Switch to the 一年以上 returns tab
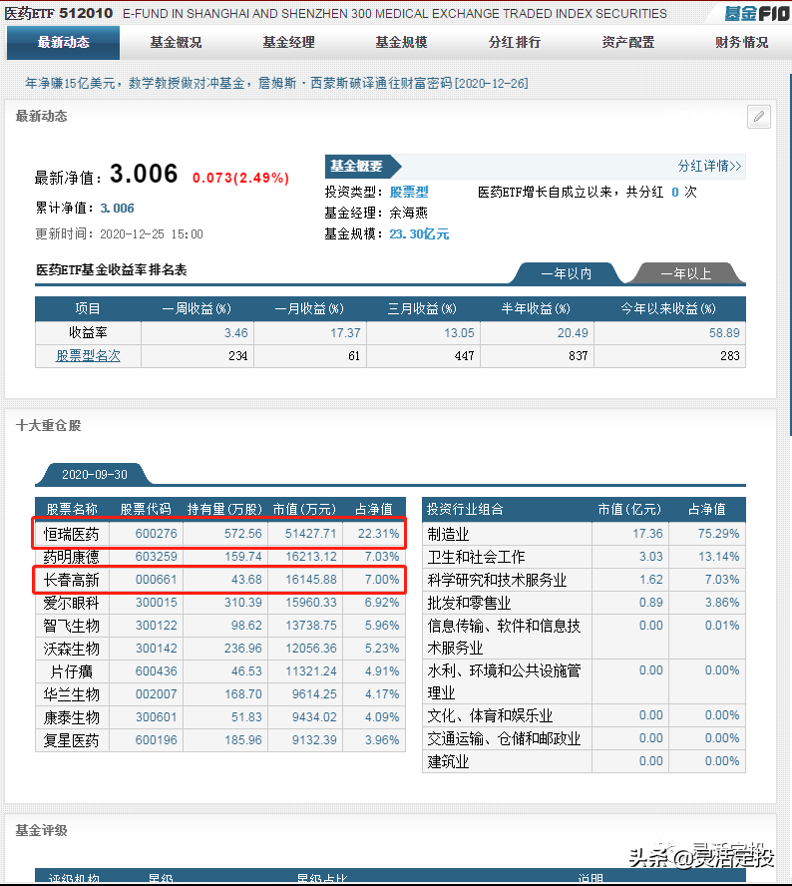This screenshot has width=792, height=886. coord(686,273)
